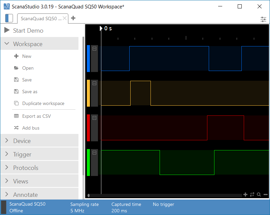This screenshot has width=270, height=215.
Task: Click the fit-to-screen zoom icon
Action: [x=252, y=194]
